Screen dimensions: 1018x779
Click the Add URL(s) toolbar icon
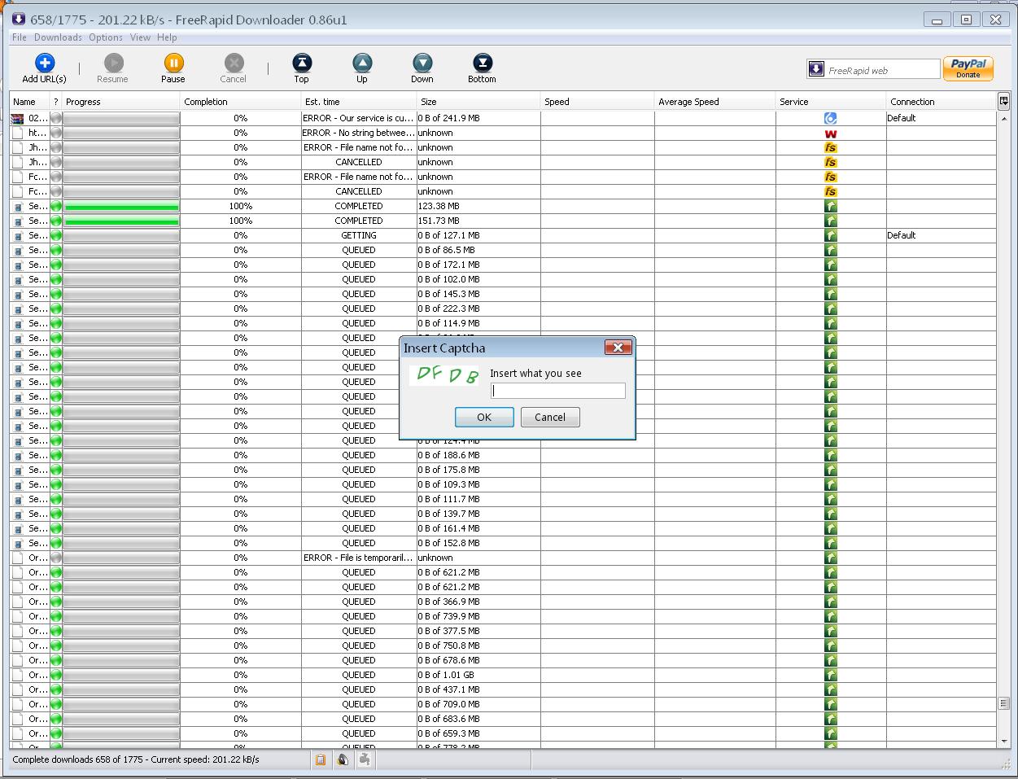(x=44, y=63)
